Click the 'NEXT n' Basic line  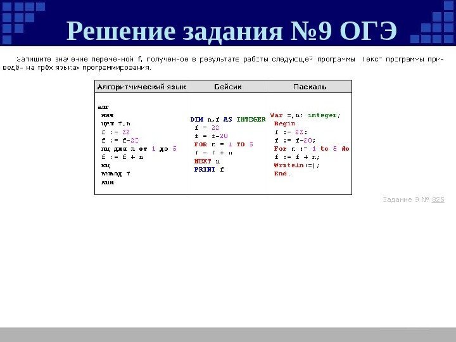[x=207, y=161]
